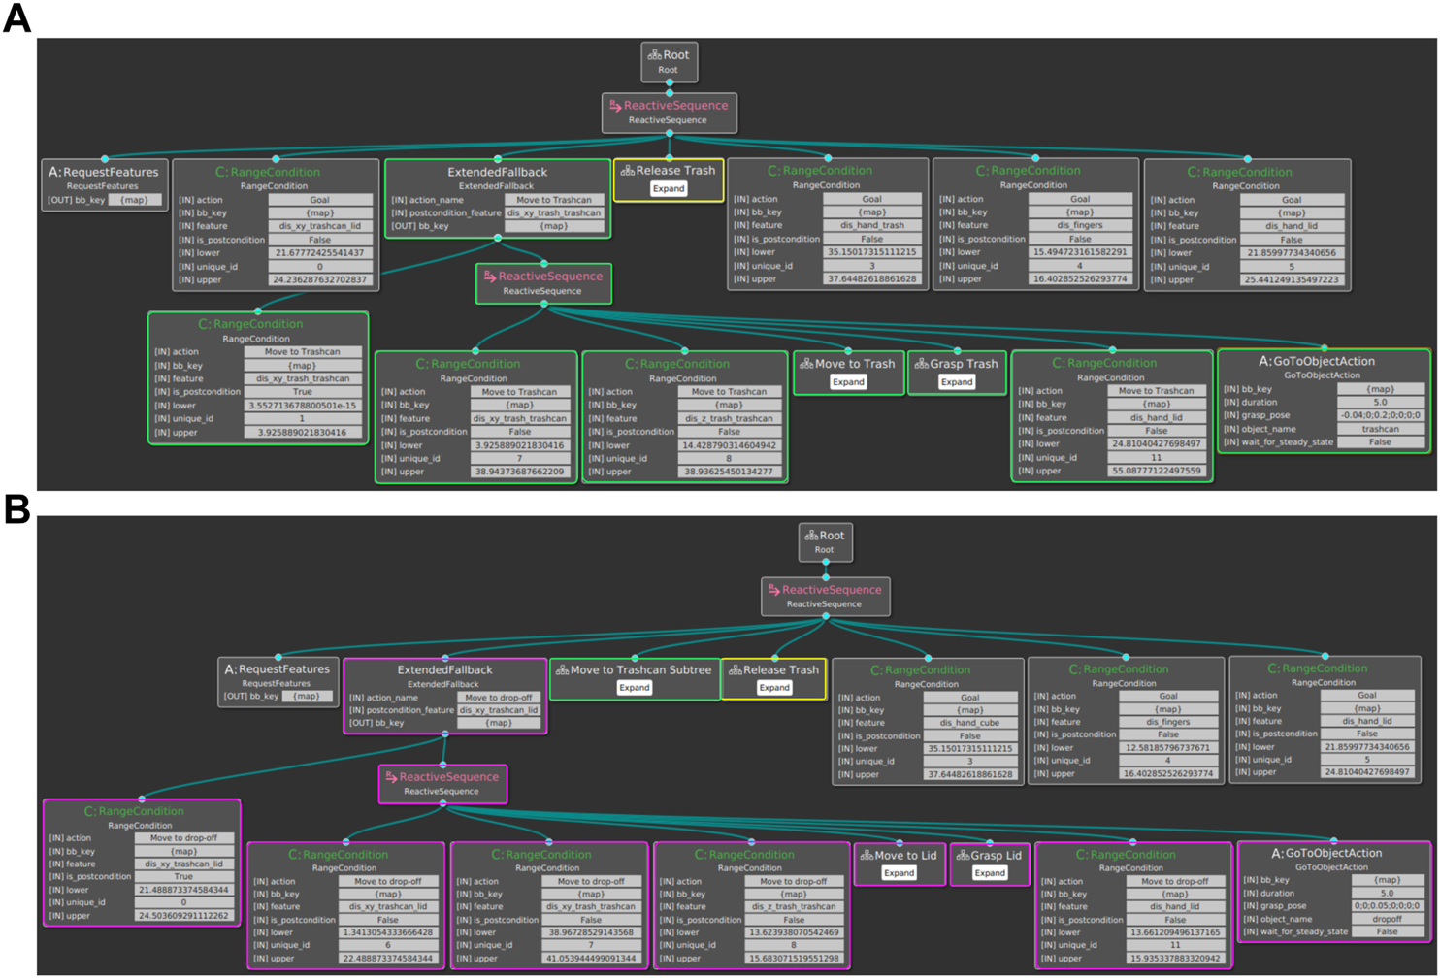The image size is (1440, 978).
Task: Expand the Move to Trash subtree
Action: pos(848,382)
